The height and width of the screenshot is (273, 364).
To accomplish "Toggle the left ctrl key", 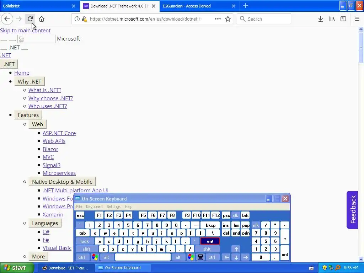I will click(x=81, y=257).
